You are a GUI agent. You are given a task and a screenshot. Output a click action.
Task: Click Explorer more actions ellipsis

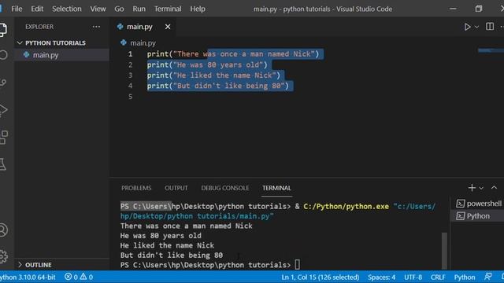96,27
